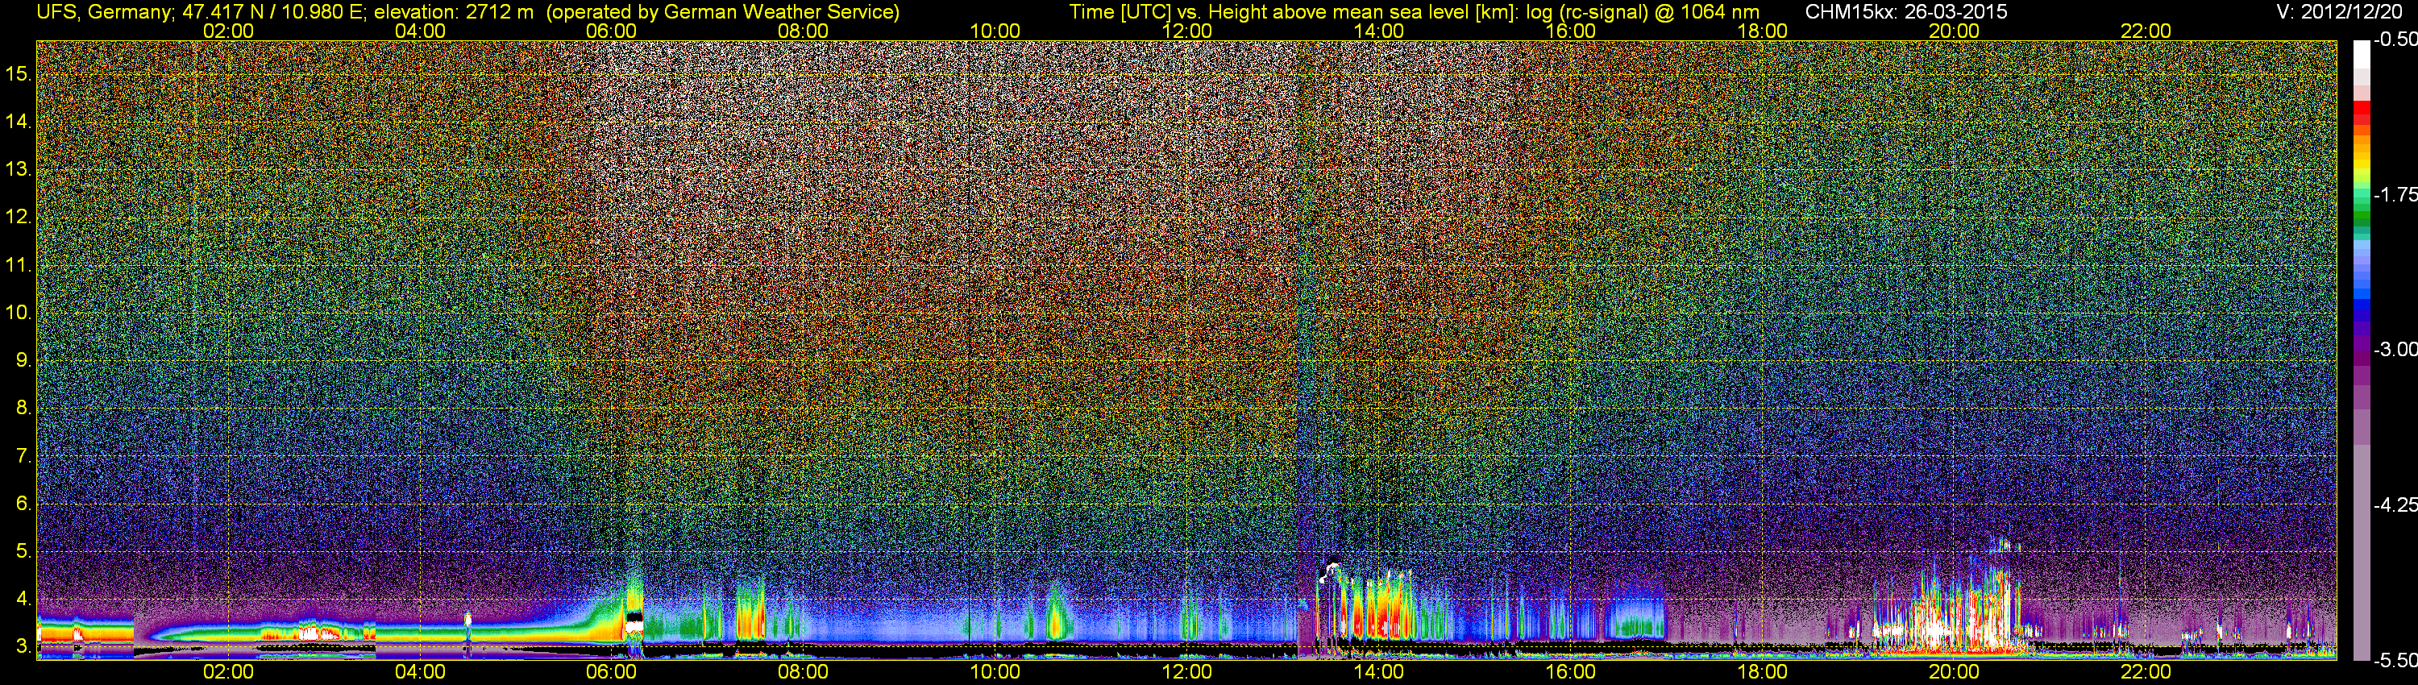Click the 22:00 label on top time axis
The width and height of the screenshot is (2418, 685).
(2146, 31)
